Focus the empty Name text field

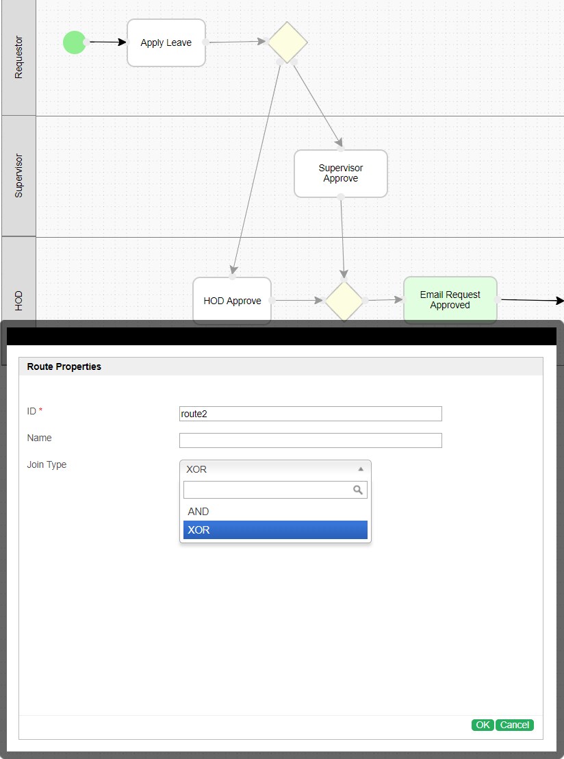pos(310,440)
